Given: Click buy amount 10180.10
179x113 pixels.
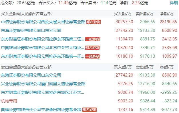Looking at the screenshot, I should 124,56.
